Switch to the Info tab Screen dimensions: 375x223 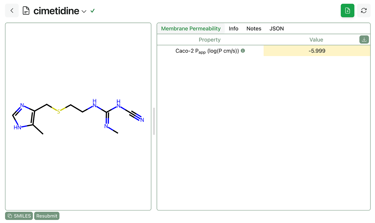pos(233,28)
